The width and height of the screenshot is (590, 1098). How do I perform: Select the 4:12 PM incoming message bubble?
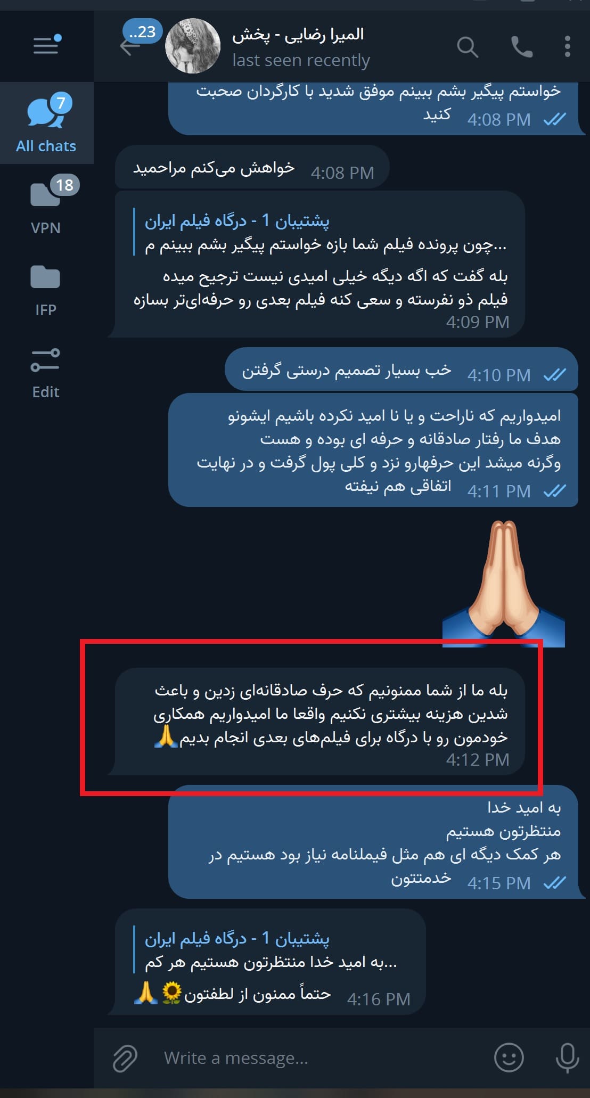[x=320, y=722]
